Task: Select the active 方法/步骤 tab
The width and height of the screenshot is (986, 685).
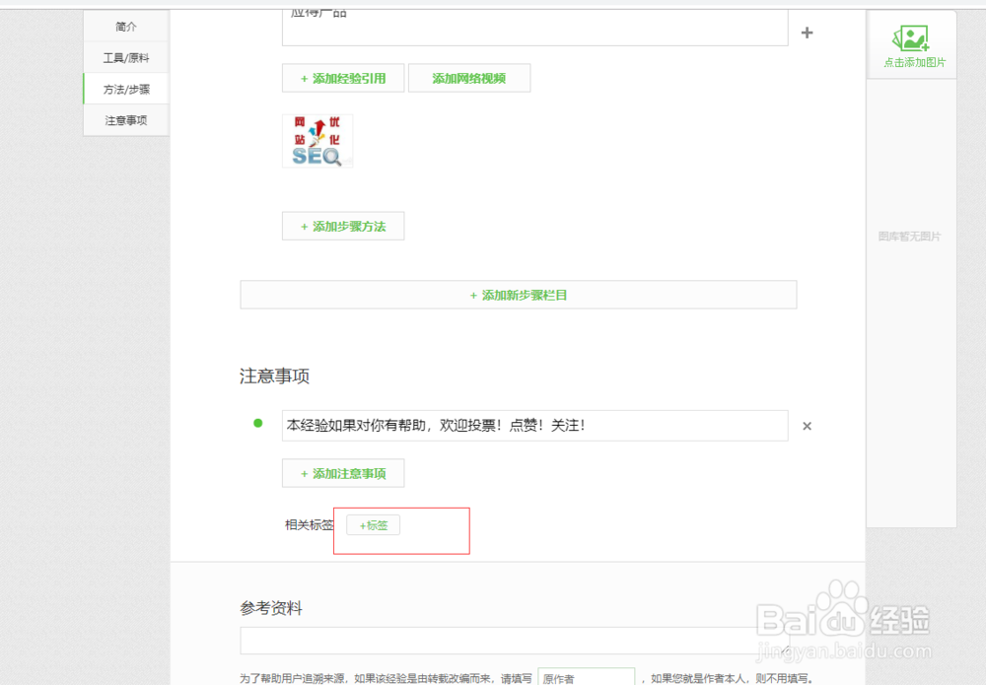Action: pyautogui.click(x=125, y=89)
